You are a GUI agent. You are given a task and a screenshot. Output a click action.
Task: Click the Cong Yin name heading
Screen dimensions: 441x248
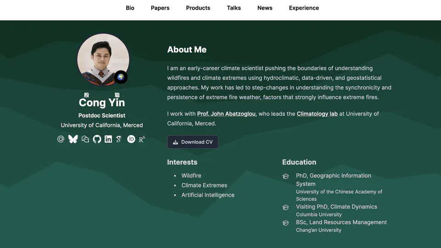pyautogui.click(x=102, y=102)
